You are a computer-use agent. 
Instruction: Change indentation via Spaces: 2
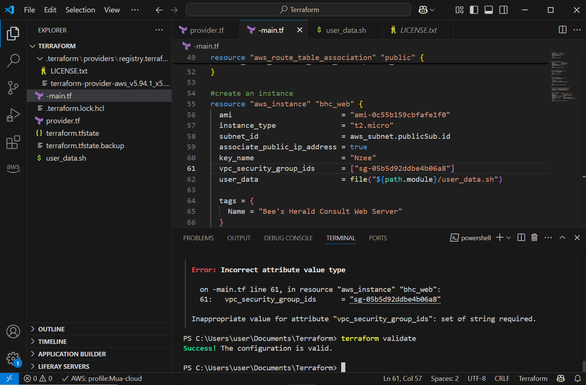click(445, 379)
